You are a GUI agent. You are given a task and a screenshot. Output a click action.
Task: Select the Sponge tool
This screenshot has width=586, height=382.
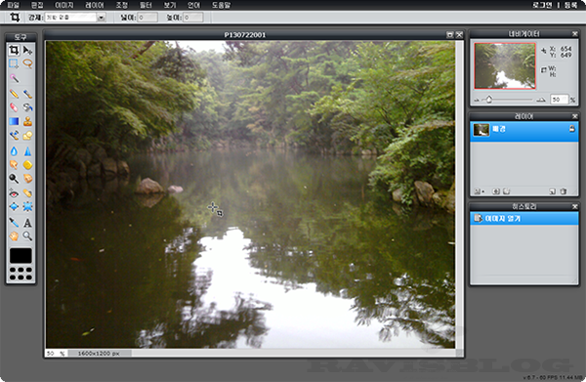click(27, 165)
